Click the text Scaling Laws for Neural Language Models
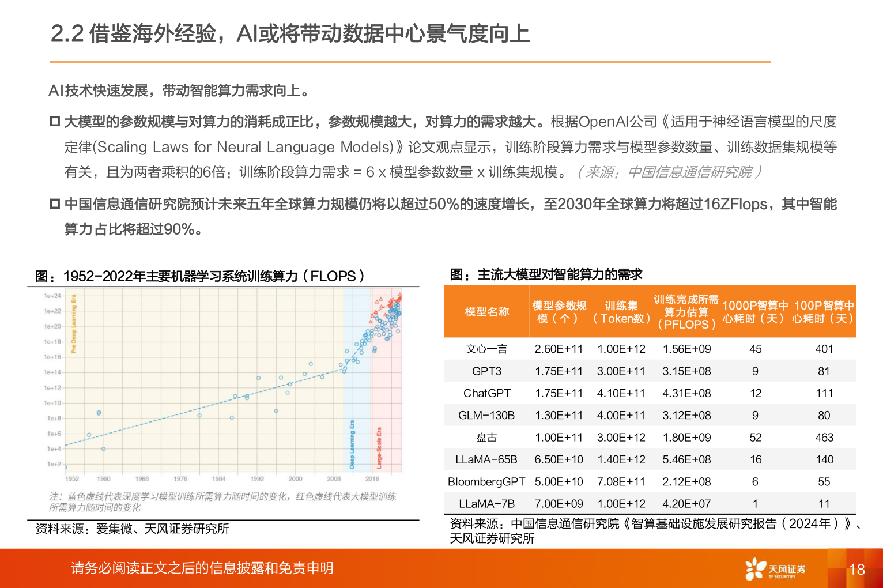 click(245, 147)
